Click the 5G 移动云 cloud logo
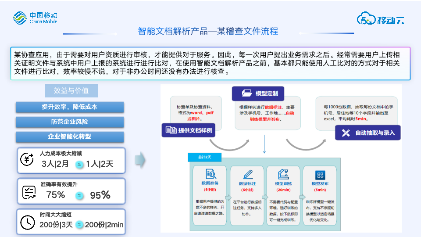Image resolution: width=421 pixels, height=237 pixels. pyautogui.click(x=381, y=18)
